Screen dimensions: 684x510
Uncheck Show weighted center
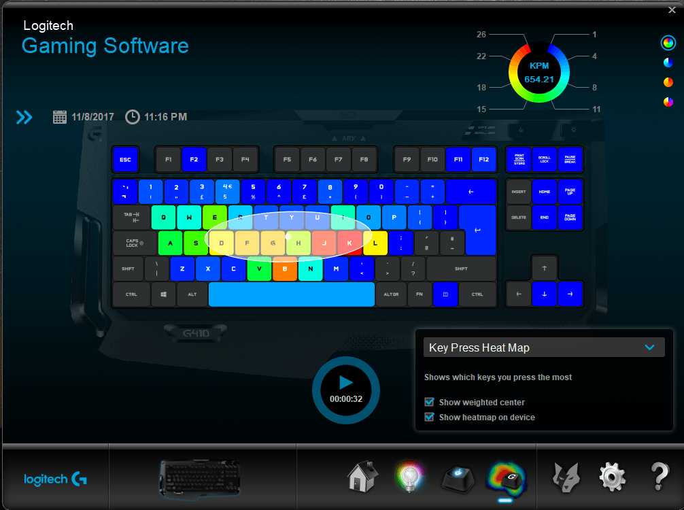pos(429,403)
